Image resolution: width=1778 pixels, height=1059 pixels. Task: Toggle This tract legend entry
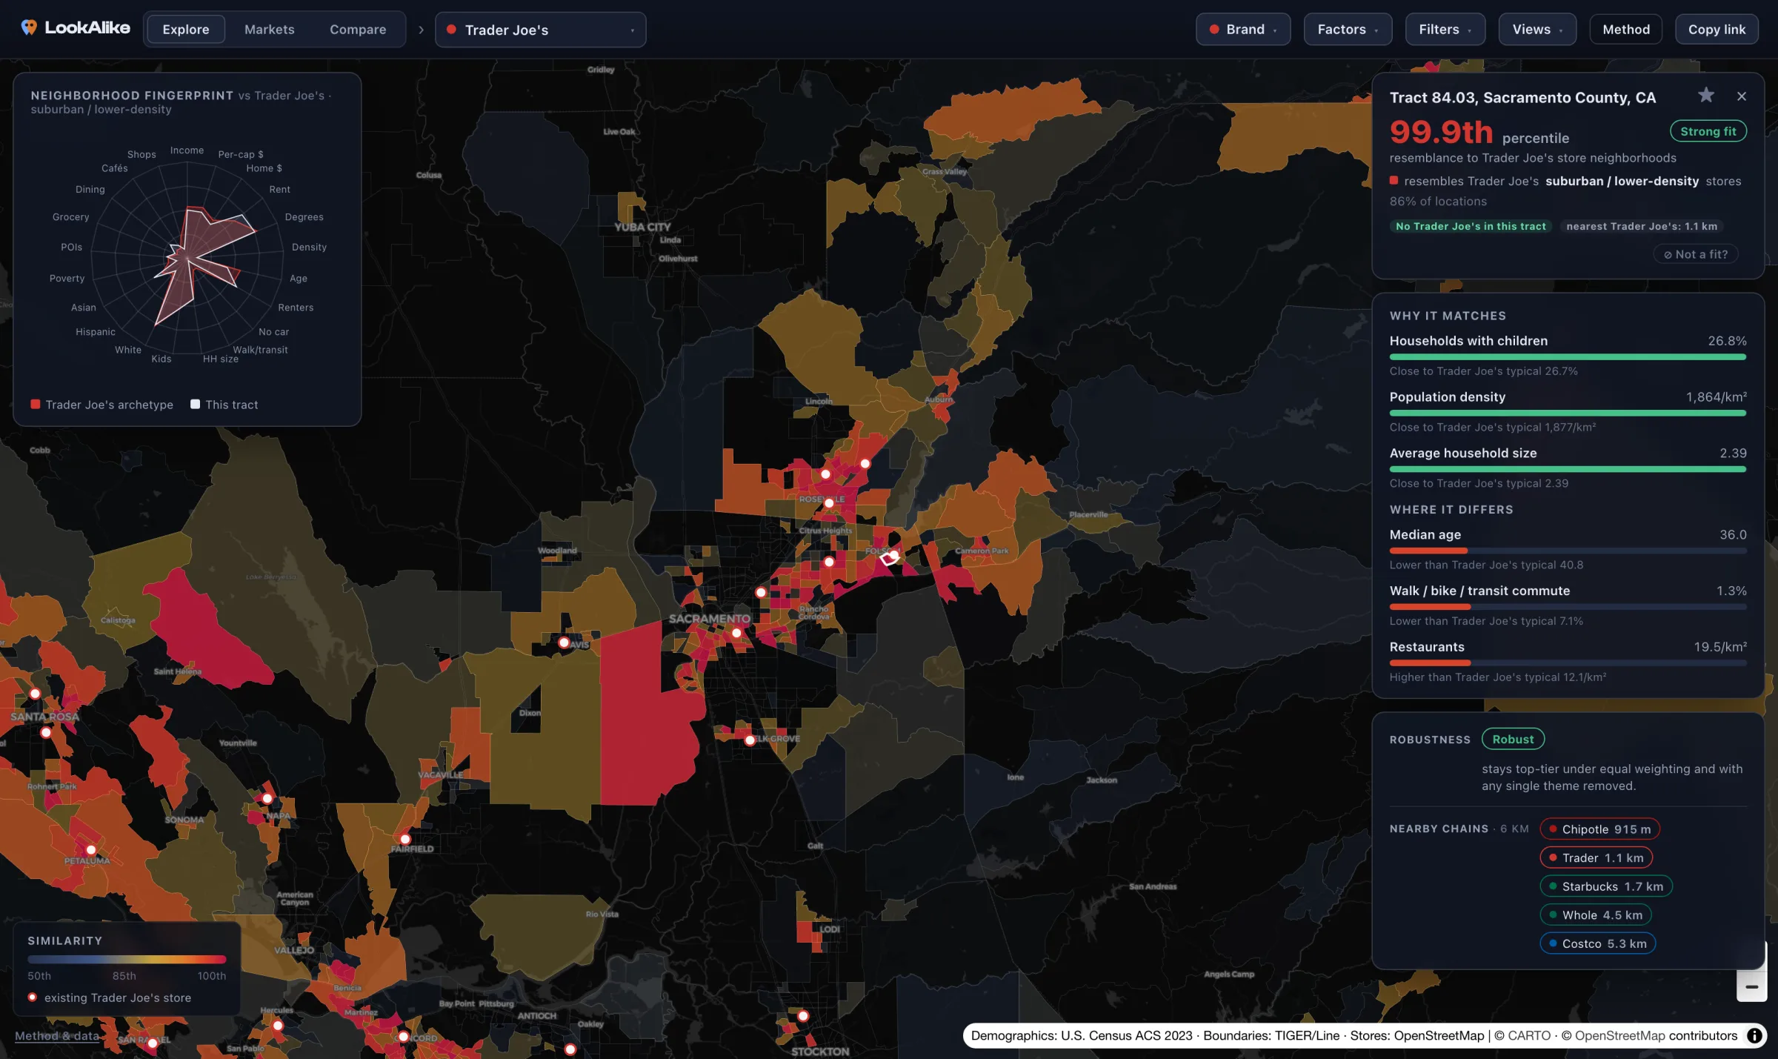tap(224, 405)
